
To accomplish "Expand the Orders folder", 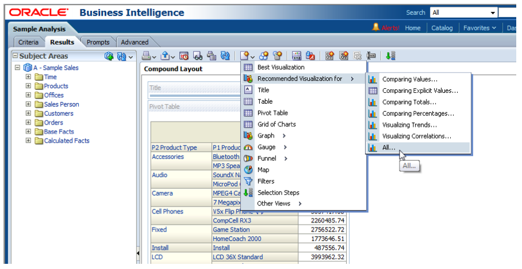I will (29, 122).
